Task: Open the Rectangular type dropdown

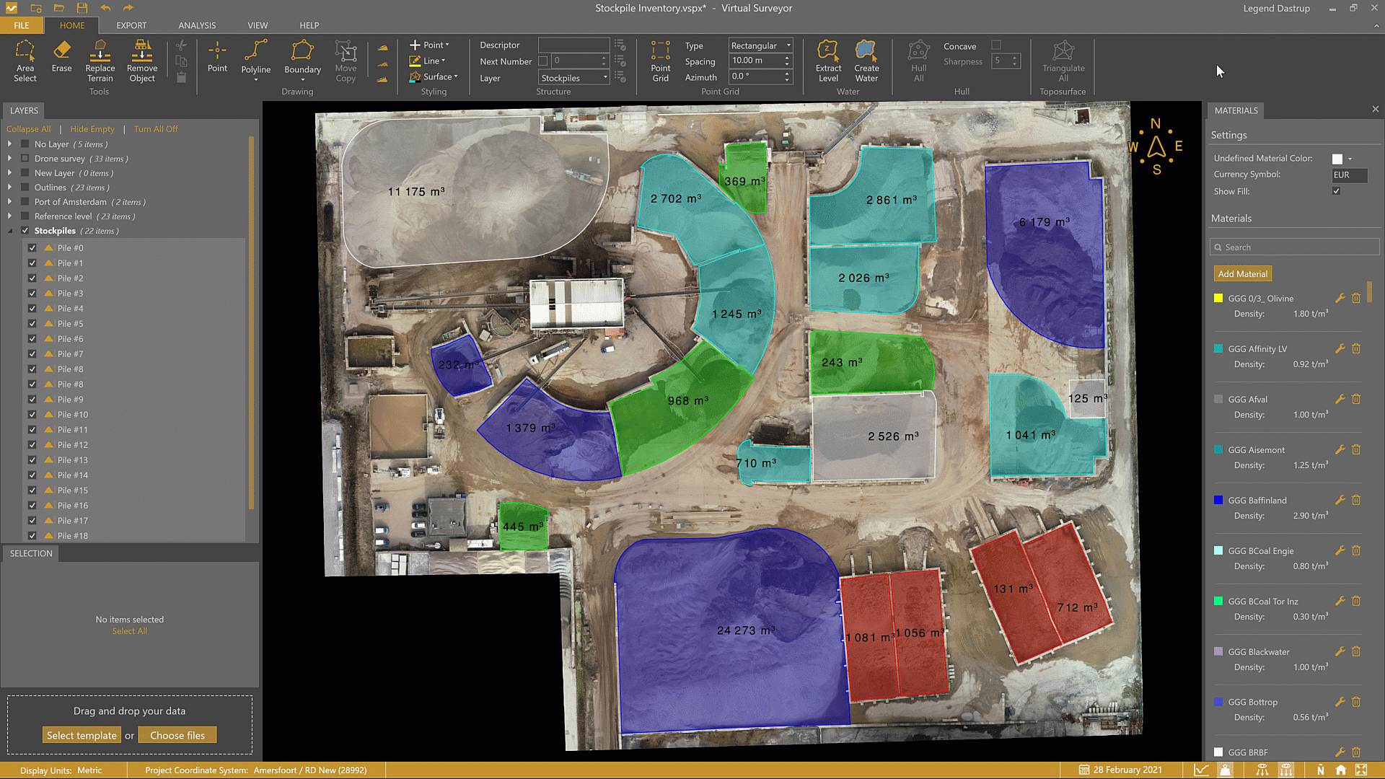Action: (x=760, y=45)
